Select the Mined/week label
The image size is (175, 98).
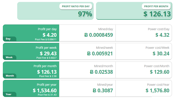click(x=104, y=48)
